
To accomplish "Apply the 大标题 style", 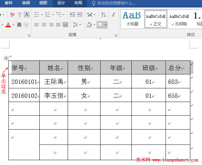I will point(132,19).
